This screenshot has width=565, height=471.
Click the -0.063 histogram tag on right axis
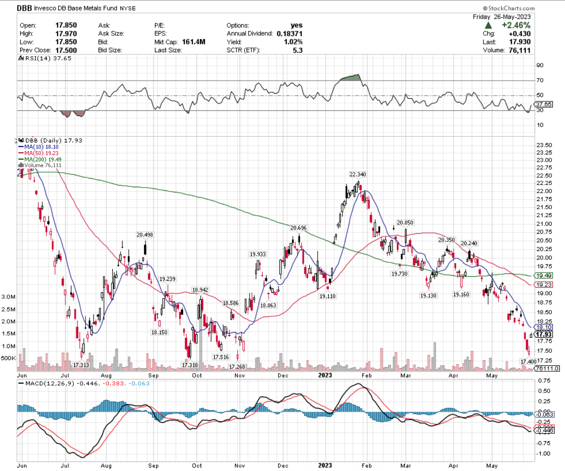544,414
